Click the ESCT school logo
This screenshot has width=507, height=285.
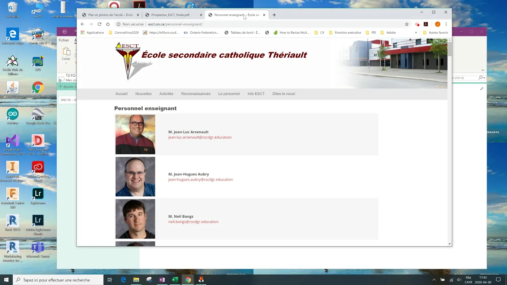(128, 61)
